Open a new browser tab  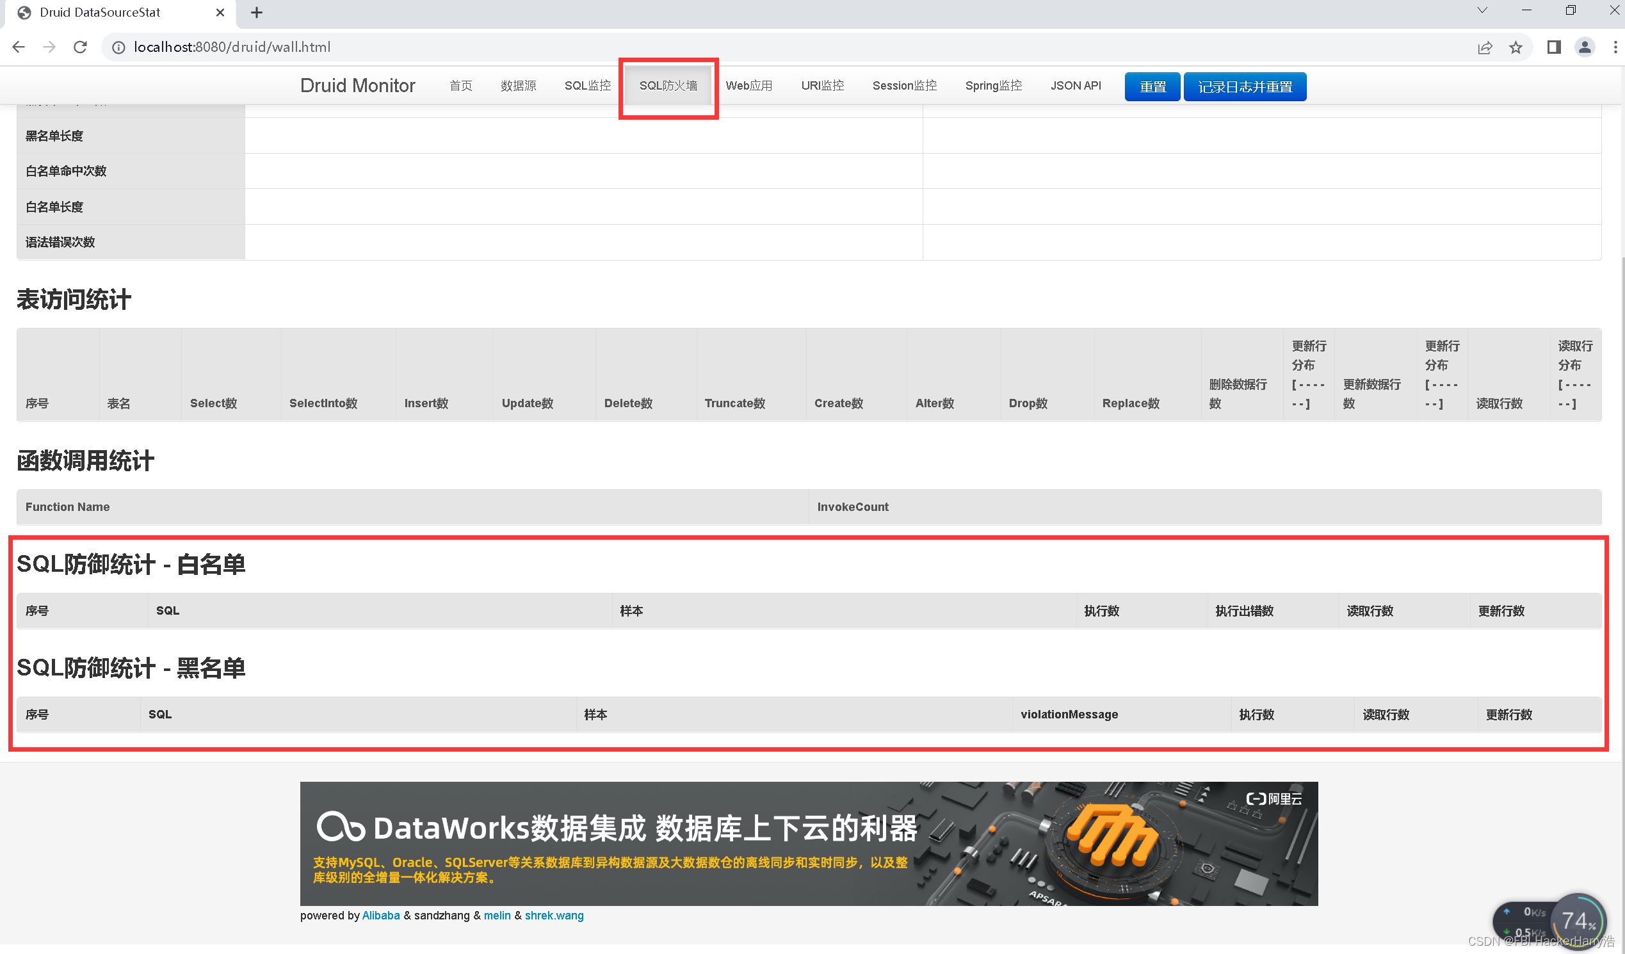click(x=257, y=12)
